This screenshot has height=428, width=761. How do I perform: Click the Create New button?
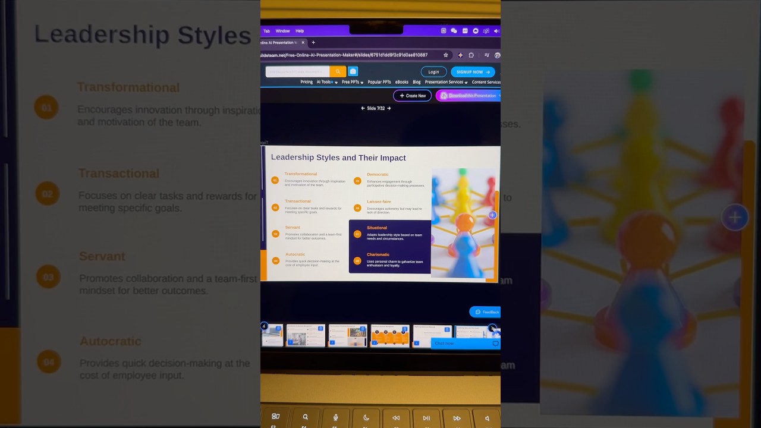pos(413,96)
